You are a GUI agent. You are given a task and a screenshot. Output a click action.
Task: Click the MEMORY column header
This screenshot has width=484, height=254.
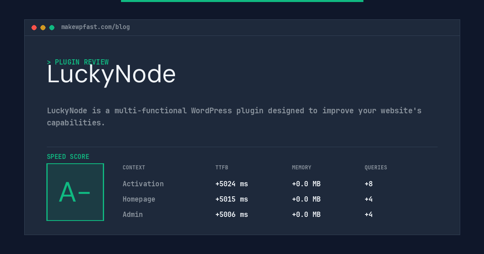(302, 168)
